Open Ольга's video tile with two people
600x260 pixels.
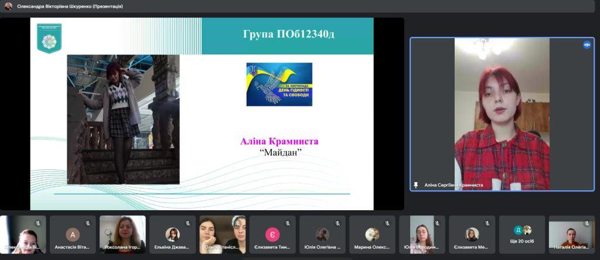point(222,233)
